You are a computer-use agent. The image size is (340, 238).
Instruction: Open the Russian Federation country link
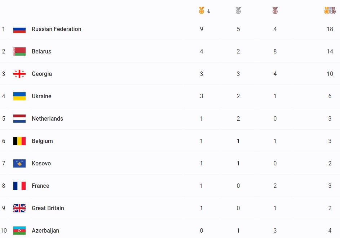pyautogui.click(x=56, y=29)
